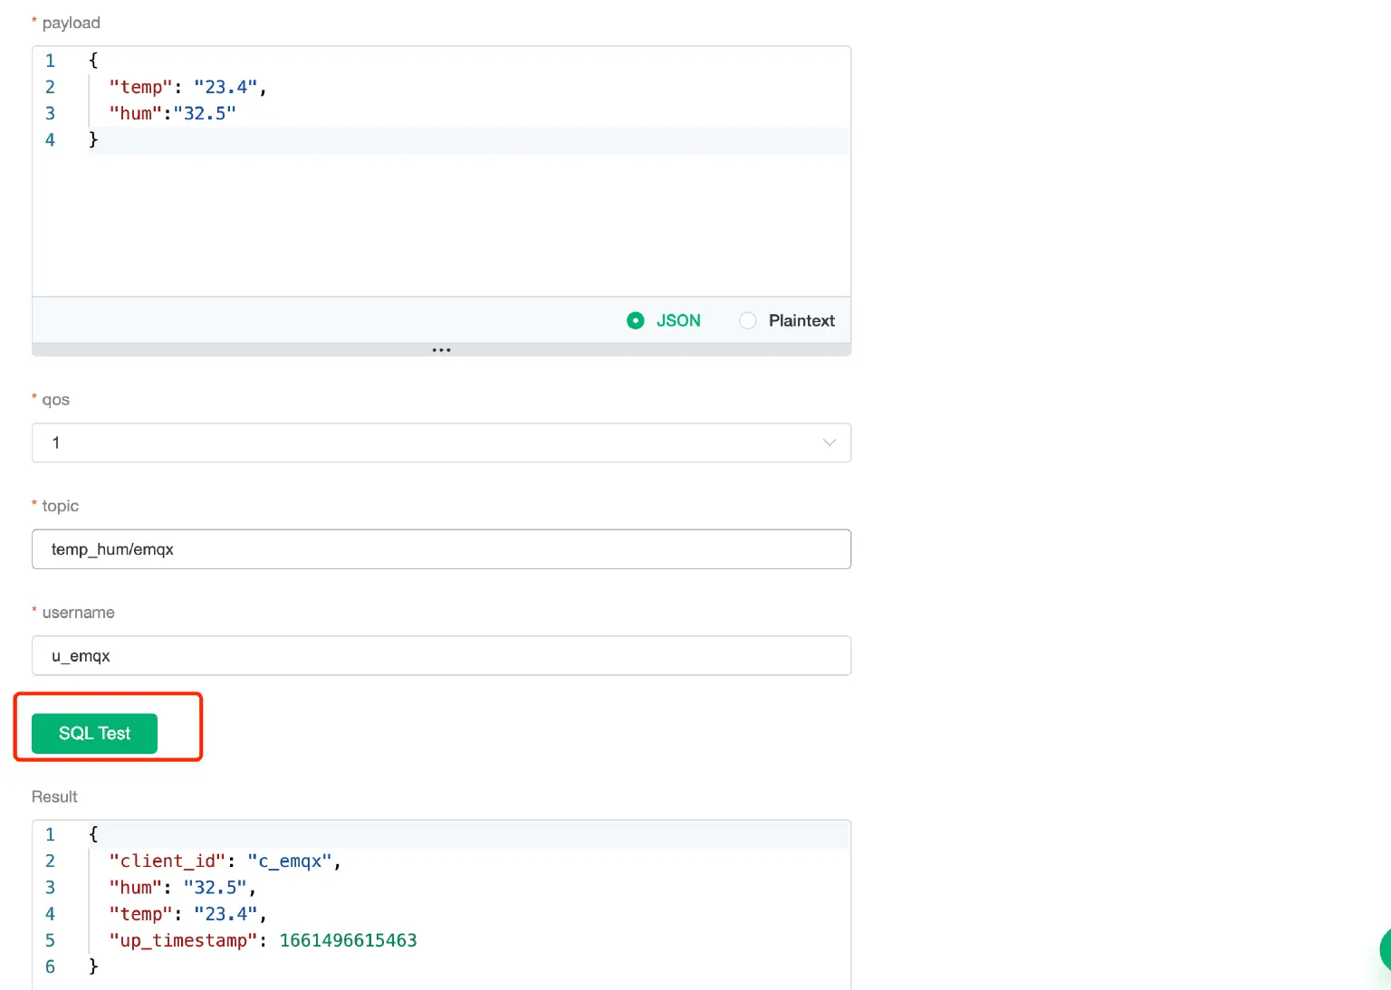Run the SQL Test
1391x990 pixels.
coord(93,733)
